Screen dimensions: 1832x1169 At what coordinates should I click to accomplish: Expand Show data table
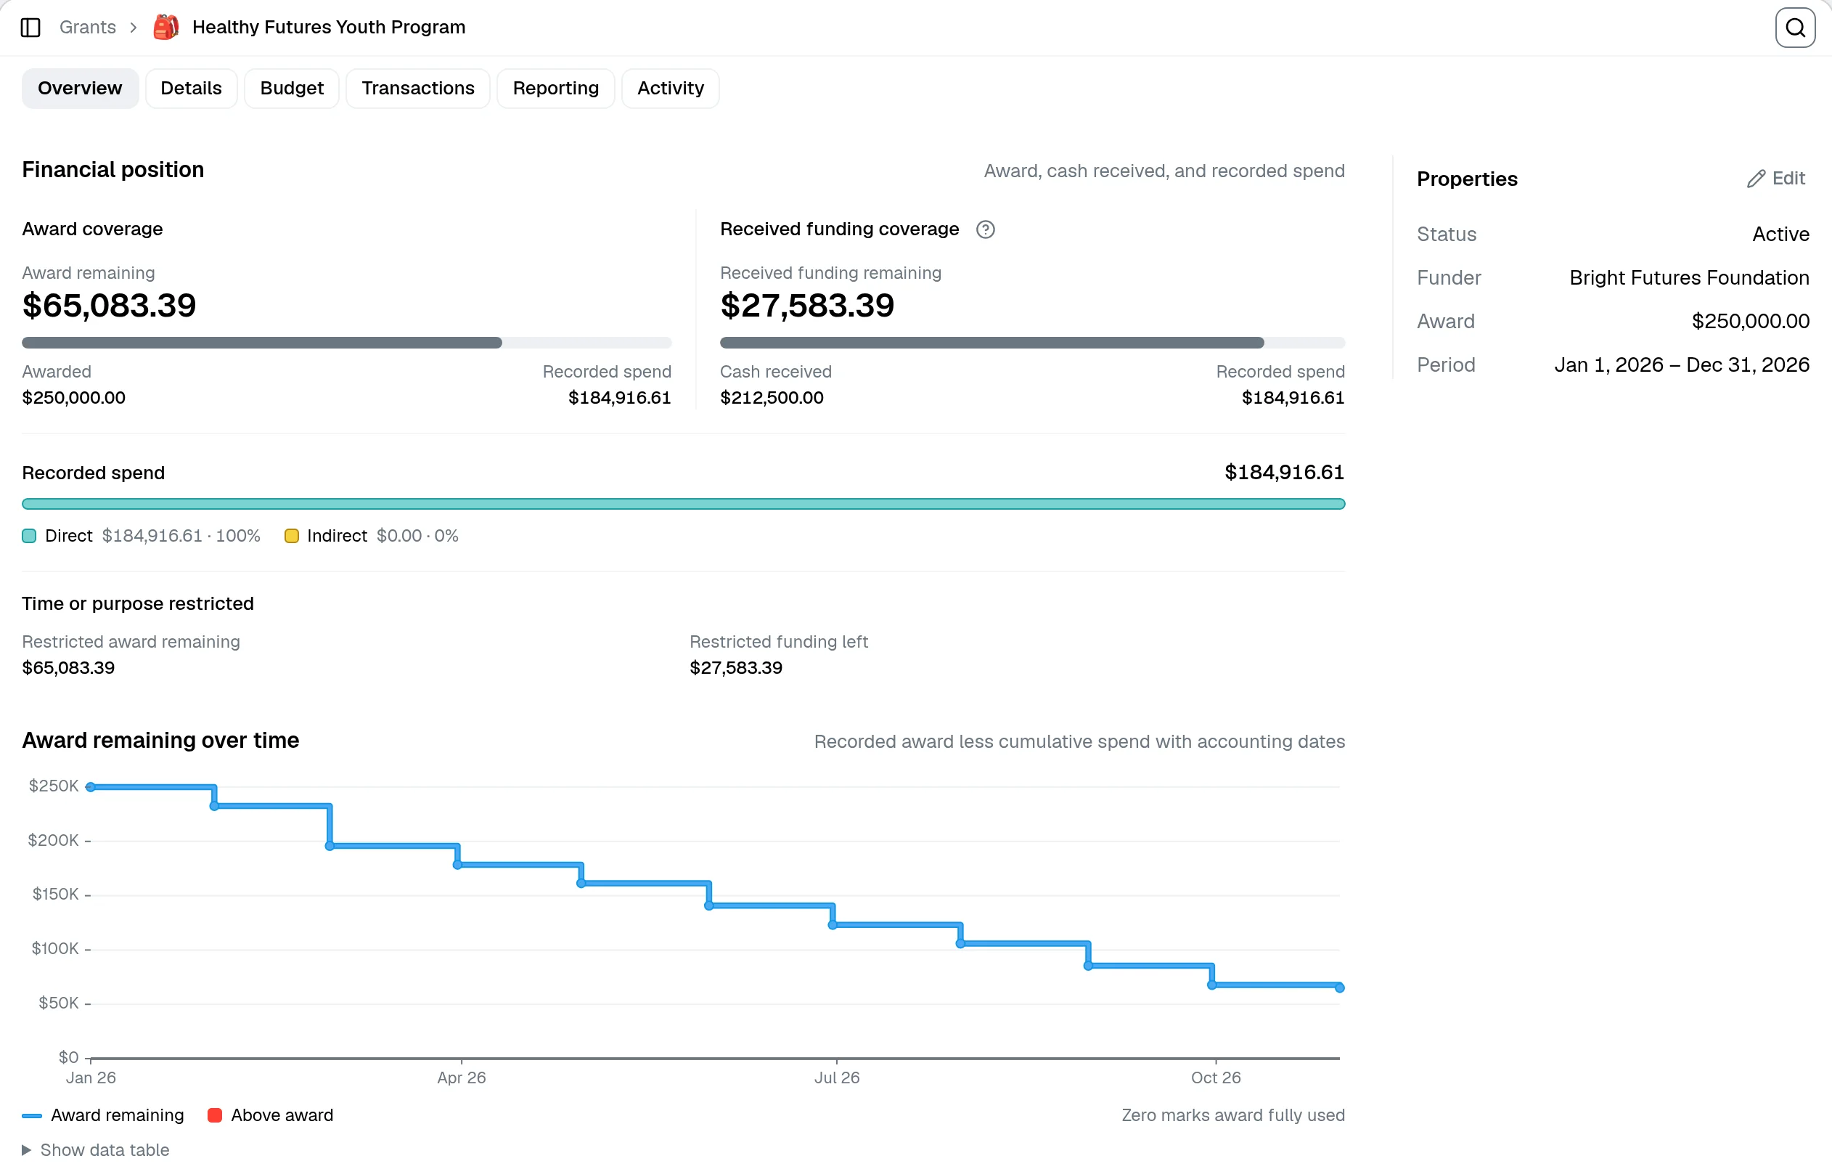96,1149
